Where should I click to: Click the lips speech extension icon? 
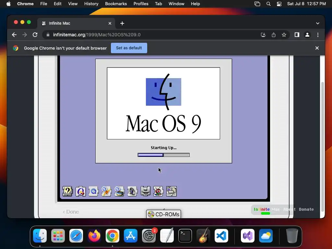click(x=146, y=191)
